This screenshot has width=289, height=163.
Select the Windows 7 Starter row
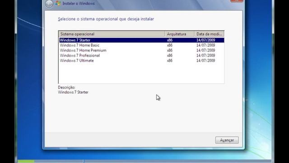click(x=141, y=40)
